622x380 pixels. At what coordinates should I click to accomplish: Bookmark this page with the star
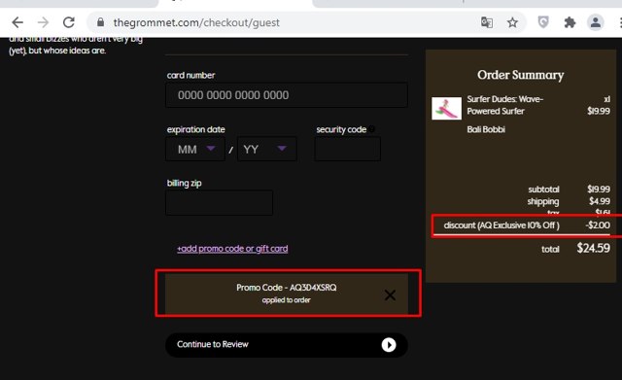(x=512, y=22)
